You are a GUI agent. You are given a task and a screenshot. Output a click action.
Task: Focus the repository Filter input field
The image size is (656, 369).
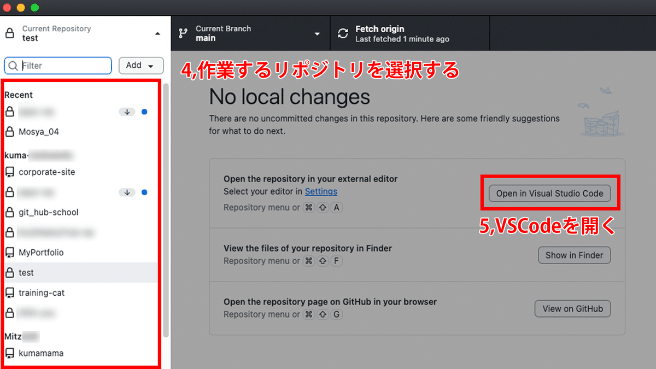(58, 66)
